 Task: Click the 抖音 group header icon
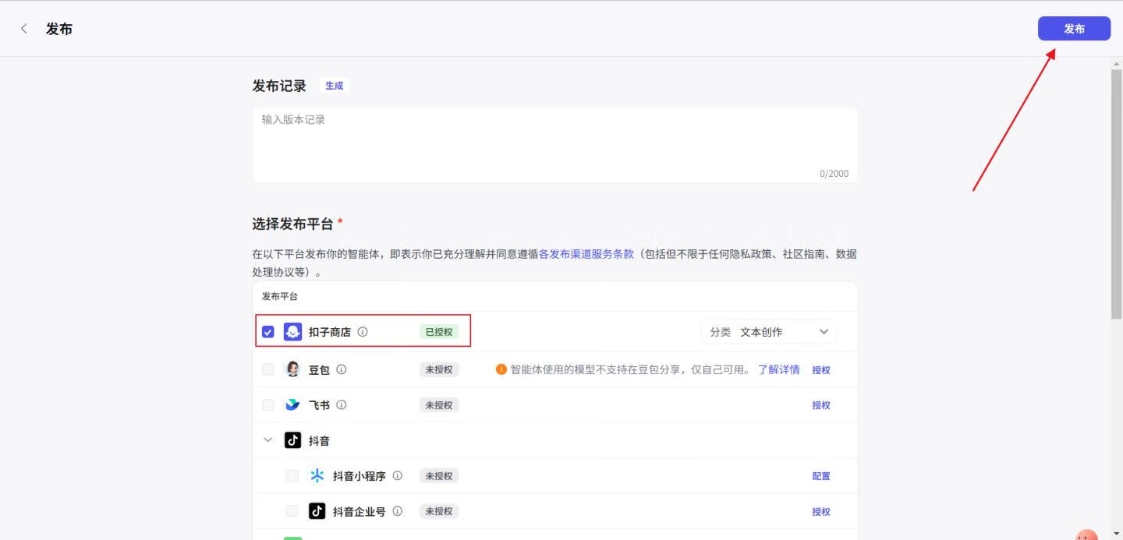pos(292,439)
